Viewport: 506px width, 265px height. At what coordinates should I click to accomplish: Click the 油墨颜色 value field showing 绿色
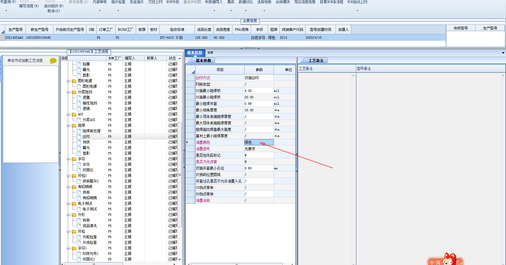point(259,142)
